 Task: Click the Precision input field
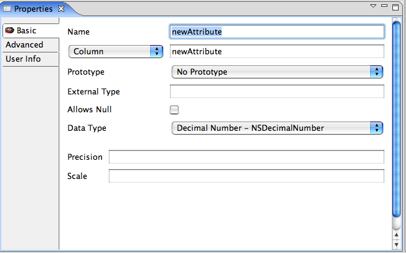pyautogui.click(x=246, y=157)
